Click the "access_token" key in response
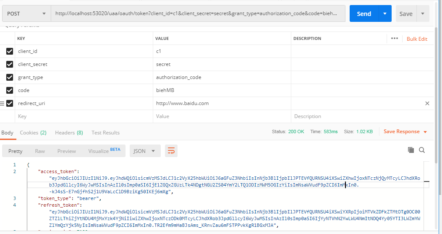The width and height of the screenshot is (442, 234). pos(58,171)
